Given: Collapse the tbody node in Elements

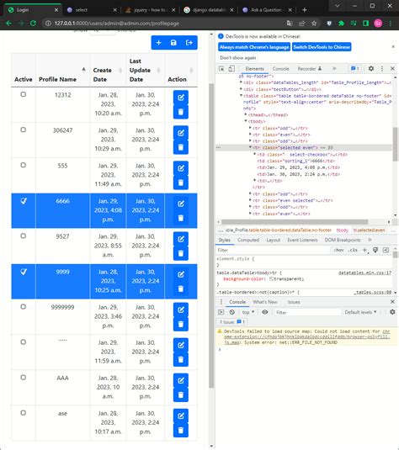Looking at the screenshot, I should click(246, 121).
